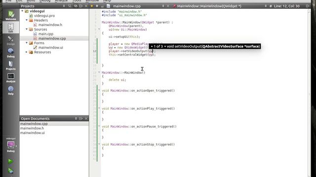Click code line 'delete ui;'

pyautogui.click(x=118, y=80)
